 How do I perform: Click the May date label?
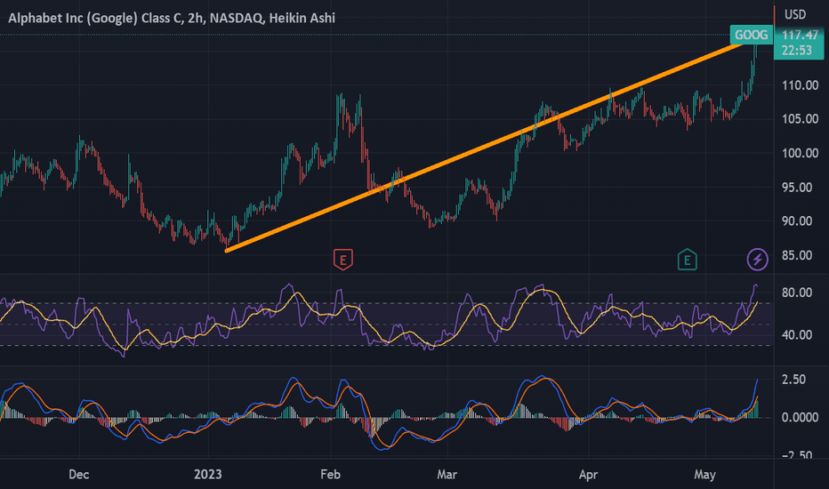(x=704, y=474)
